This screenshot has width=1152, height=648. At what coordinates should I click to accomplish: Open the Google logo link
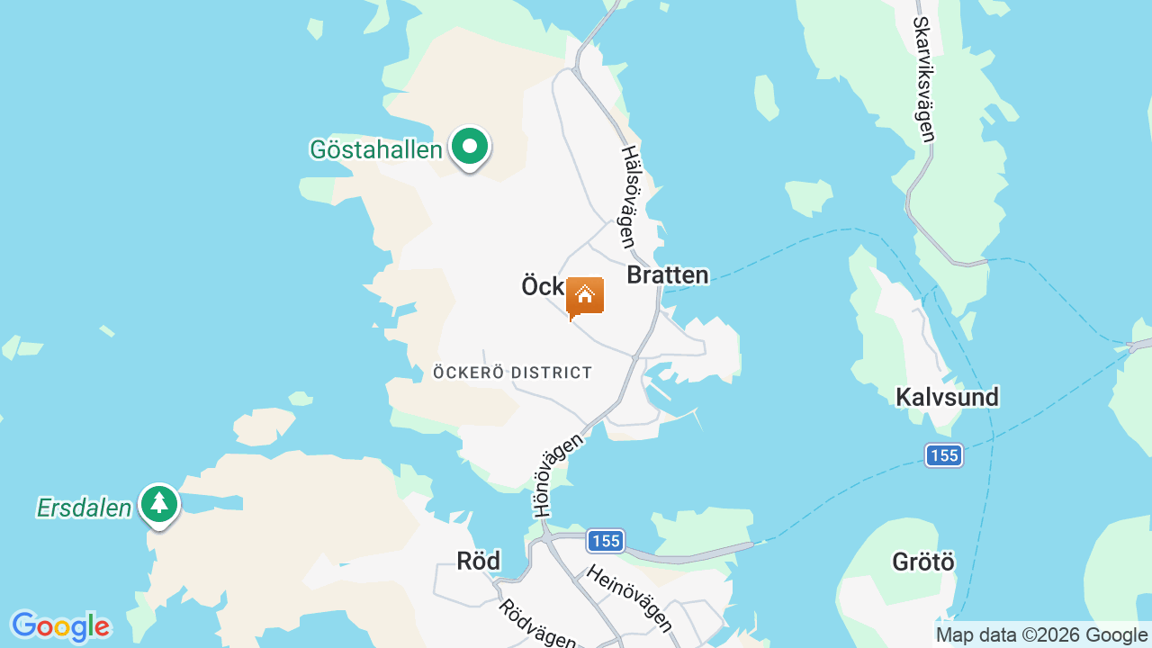tap(60, 626)
